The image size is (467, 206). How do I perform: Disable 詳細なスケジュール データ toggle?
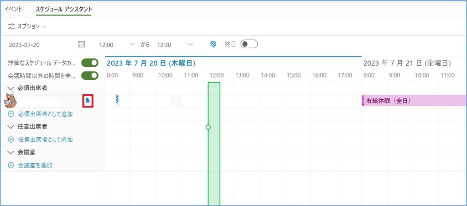tap(90, 63)
